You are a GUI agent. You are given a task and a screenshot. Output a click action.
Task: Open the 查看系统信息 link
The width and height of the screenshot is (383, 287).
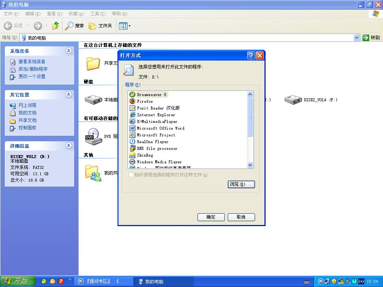click(x=32, y=62)
